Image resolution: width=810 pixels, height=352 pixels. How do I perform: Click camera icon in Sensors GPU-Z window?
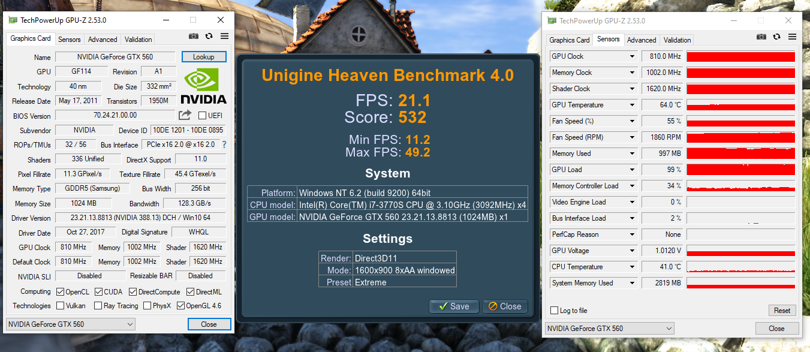[761, 37]
